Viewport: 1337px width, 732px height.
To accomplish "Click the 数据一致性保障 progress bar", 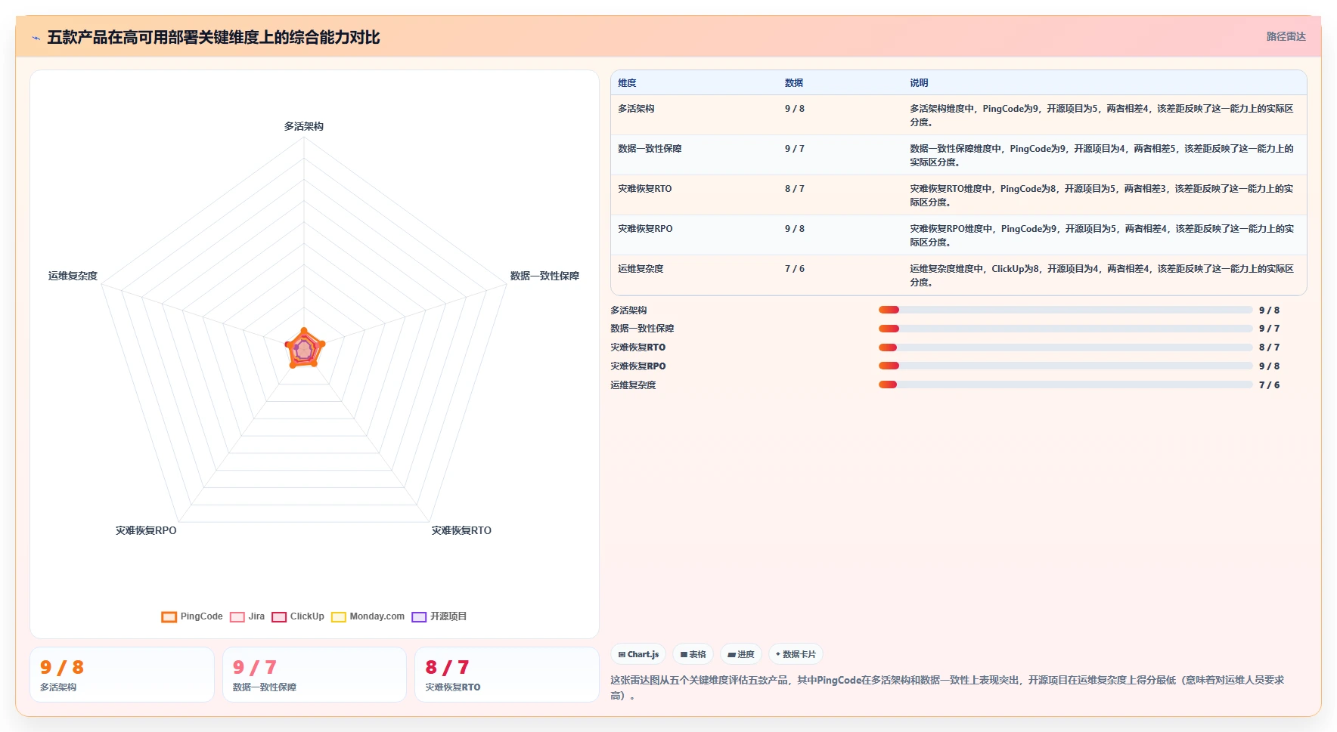I will [1066, 329].
